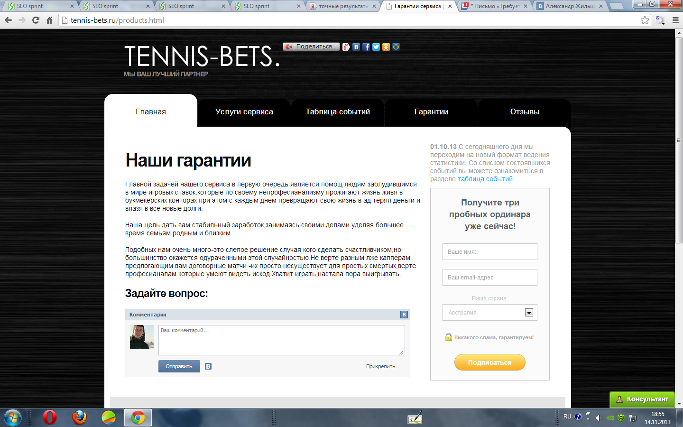Switch to the Гарантии сервиса browser tab
683x427 pixels.
pyautogui.click(x=417, y=6)
